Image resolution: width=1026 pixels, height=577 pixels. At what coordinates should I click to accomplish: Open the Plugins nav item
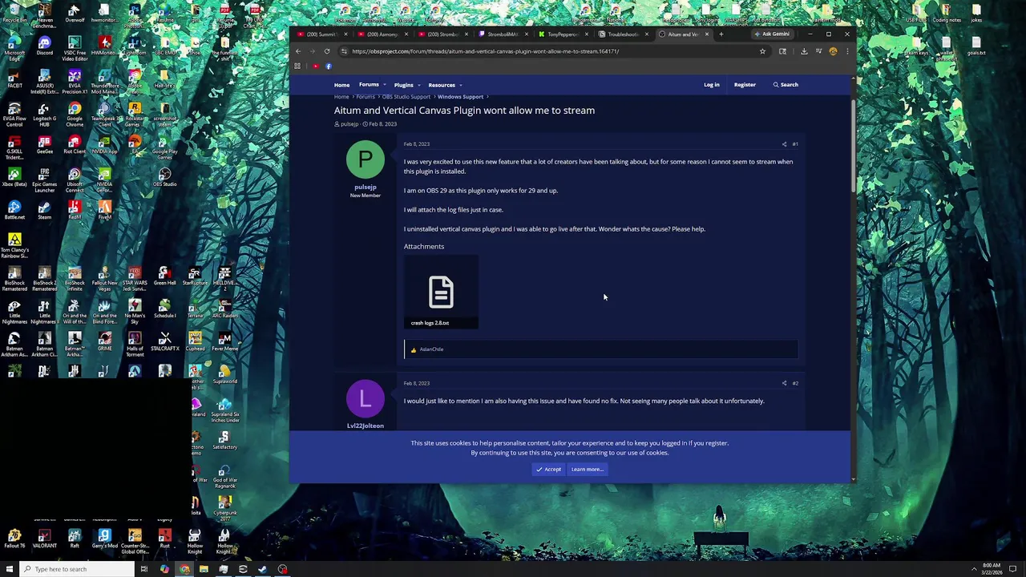403,85
